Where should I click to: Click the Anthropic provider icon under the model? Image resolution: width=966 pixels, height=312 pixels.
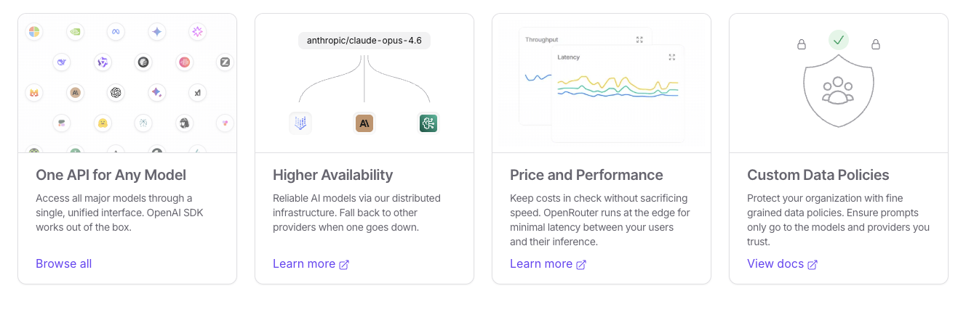(x=364, y=123)
